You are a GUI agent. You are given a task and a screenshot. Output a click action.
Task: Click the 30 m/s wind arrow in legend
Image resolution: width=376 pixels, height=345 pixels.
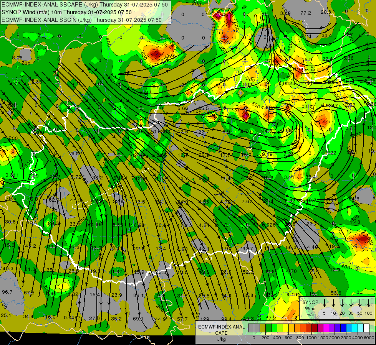click(x=351, y=303)
